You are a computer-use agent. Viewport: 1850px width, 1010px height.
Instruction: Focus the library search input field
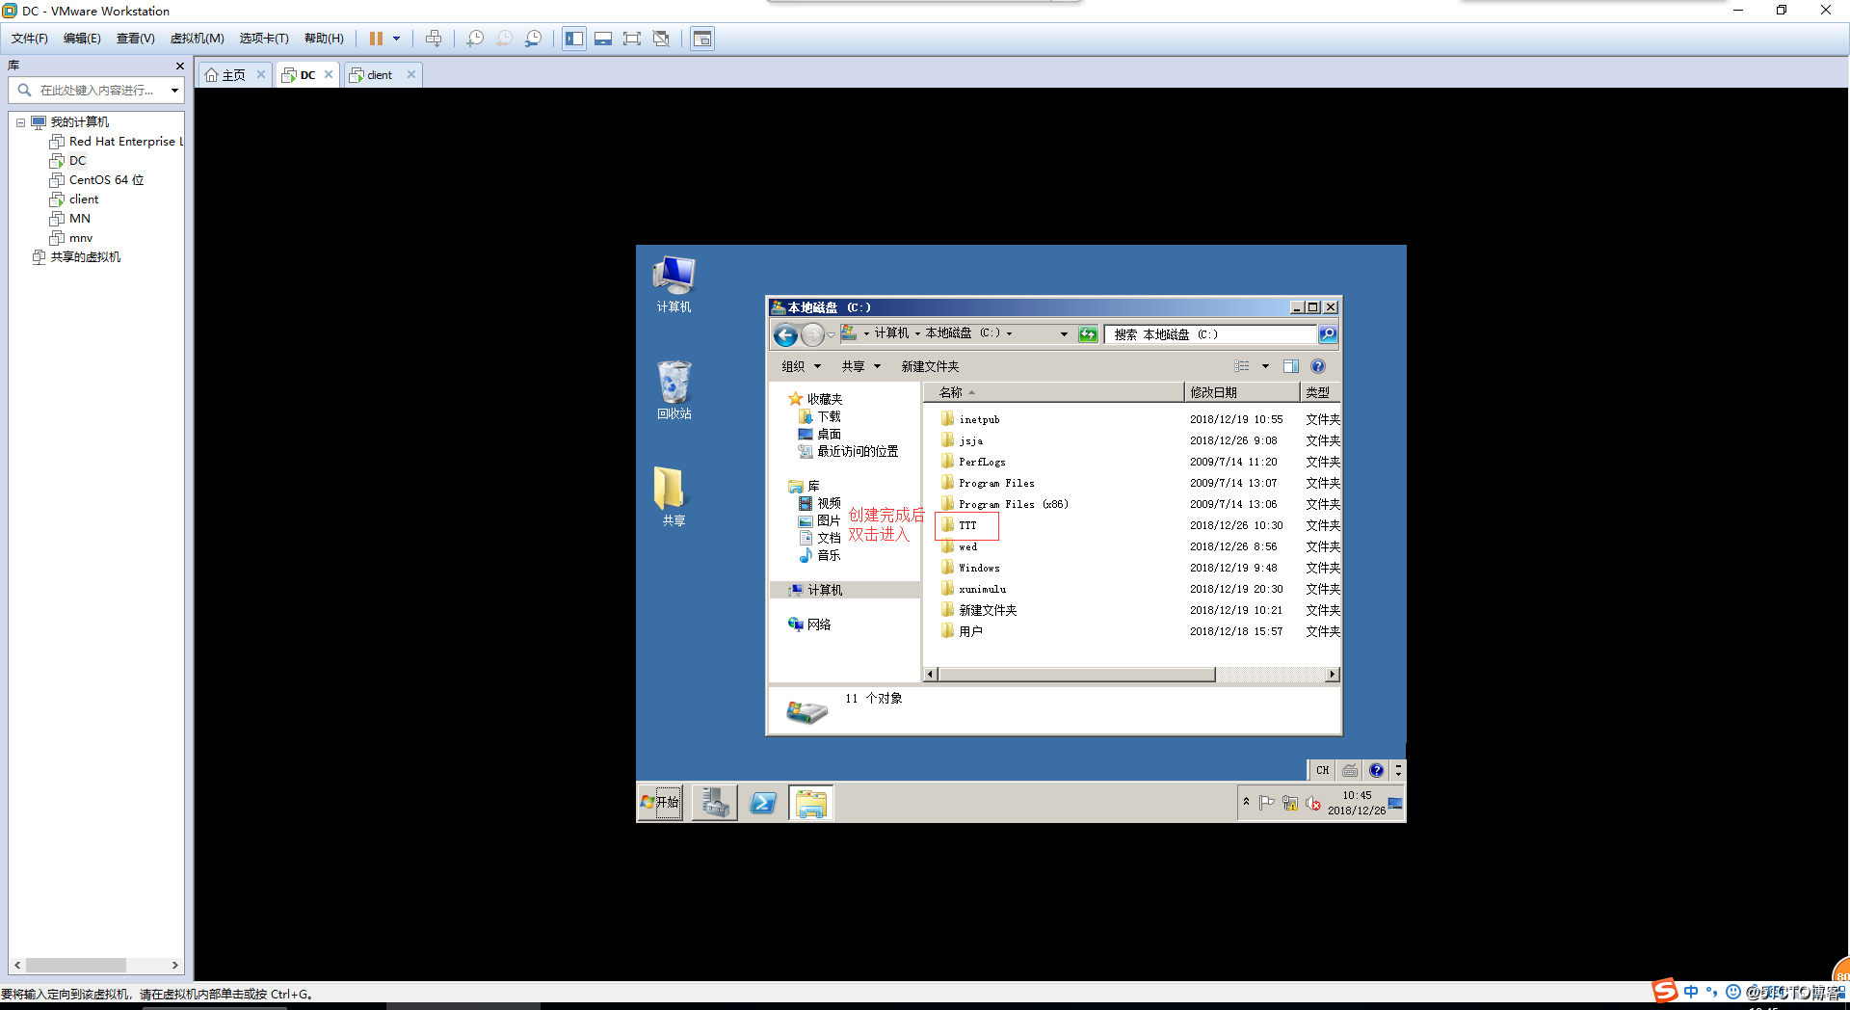pyautogui.click(x=96, y=90)
